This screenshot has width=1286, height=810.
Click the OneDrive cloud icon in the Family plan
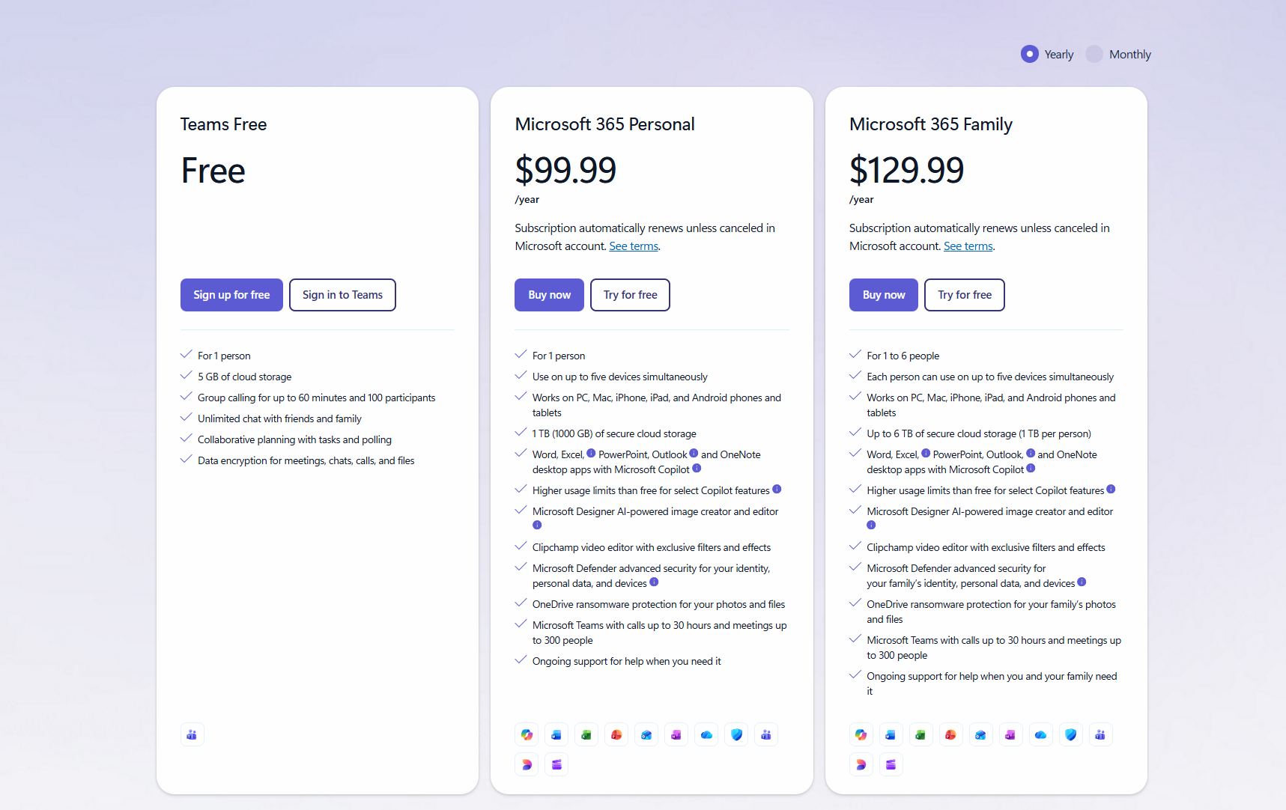[x=1040, y=734]
